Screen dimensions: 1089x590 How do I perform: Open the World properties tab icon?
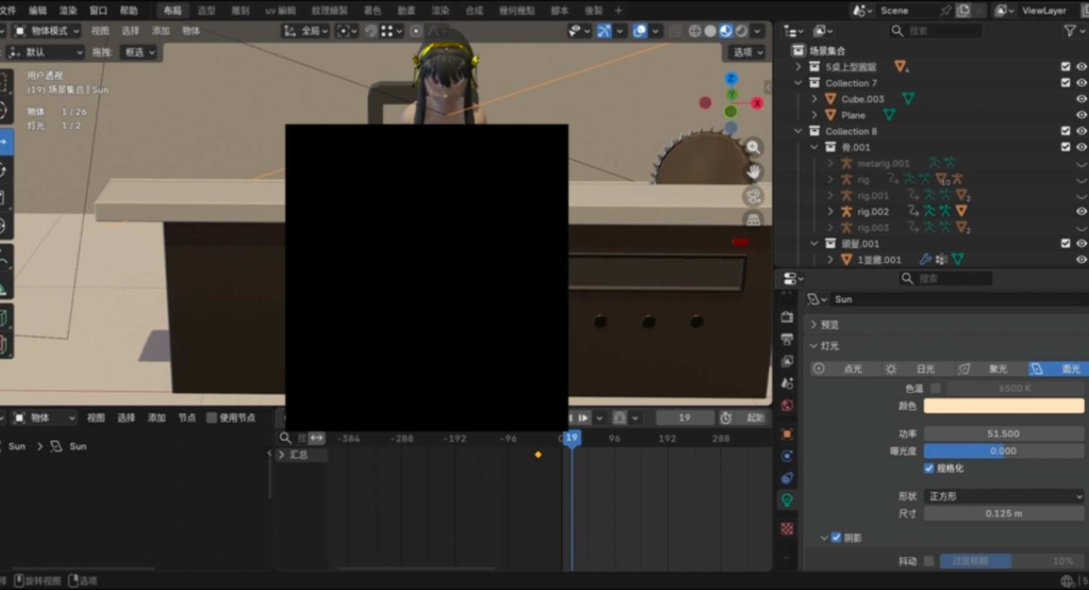(x=787, y=406)
